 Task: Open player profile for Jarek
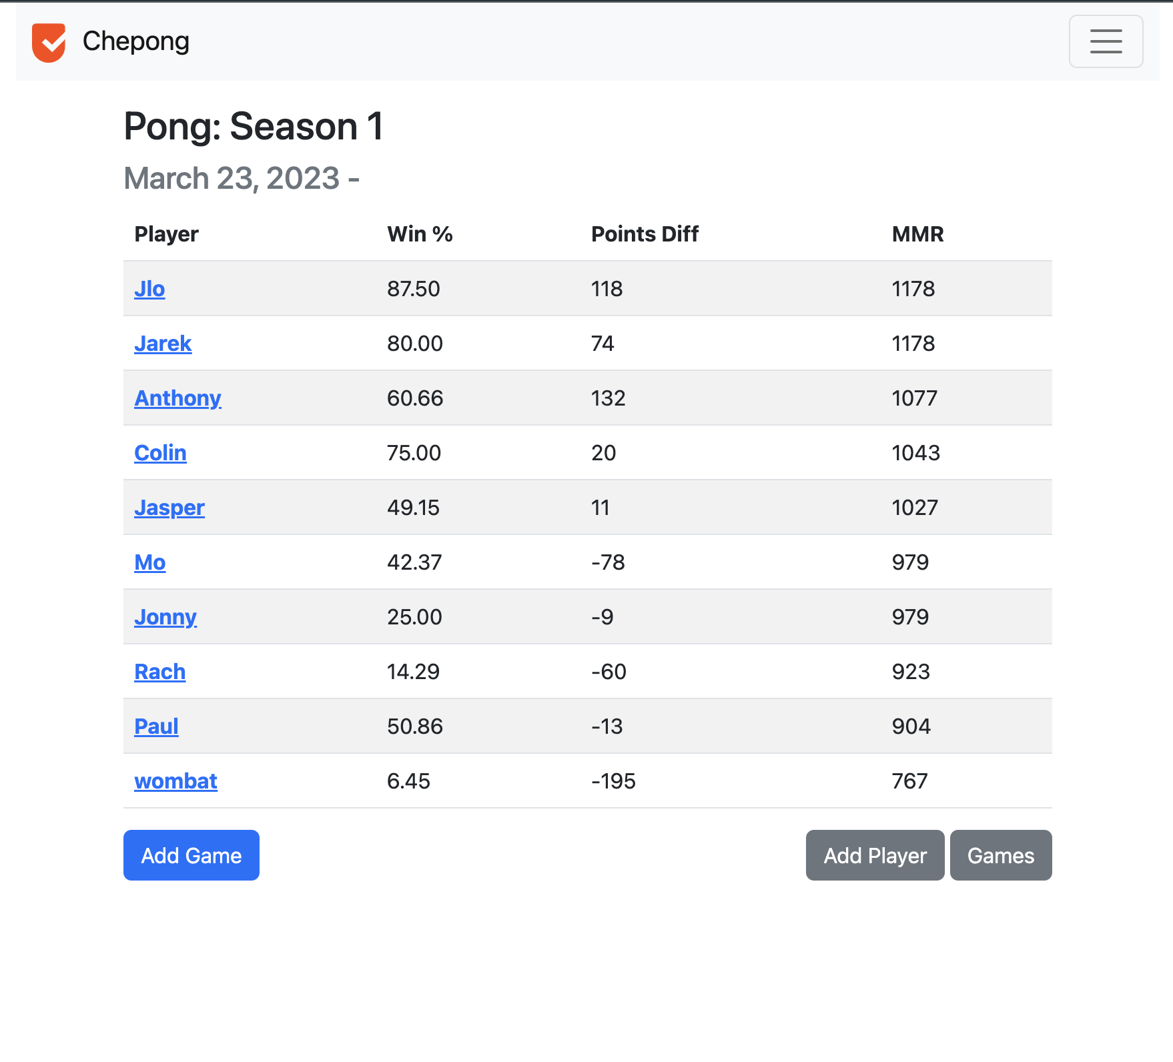coord(163,344)
